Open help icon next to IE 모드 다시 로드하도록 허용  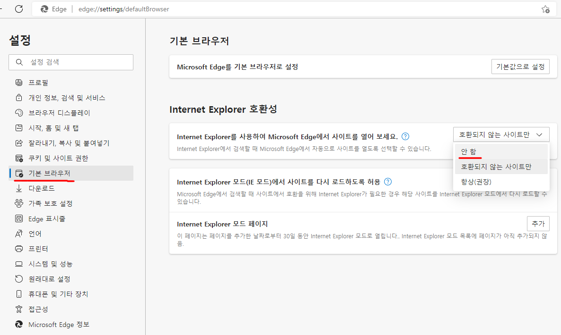[388, 182]
